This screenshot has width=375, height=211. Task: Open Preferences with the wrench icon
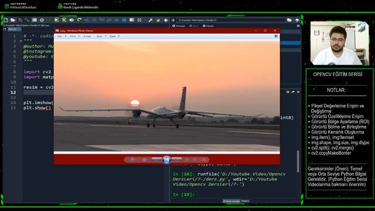151,21
